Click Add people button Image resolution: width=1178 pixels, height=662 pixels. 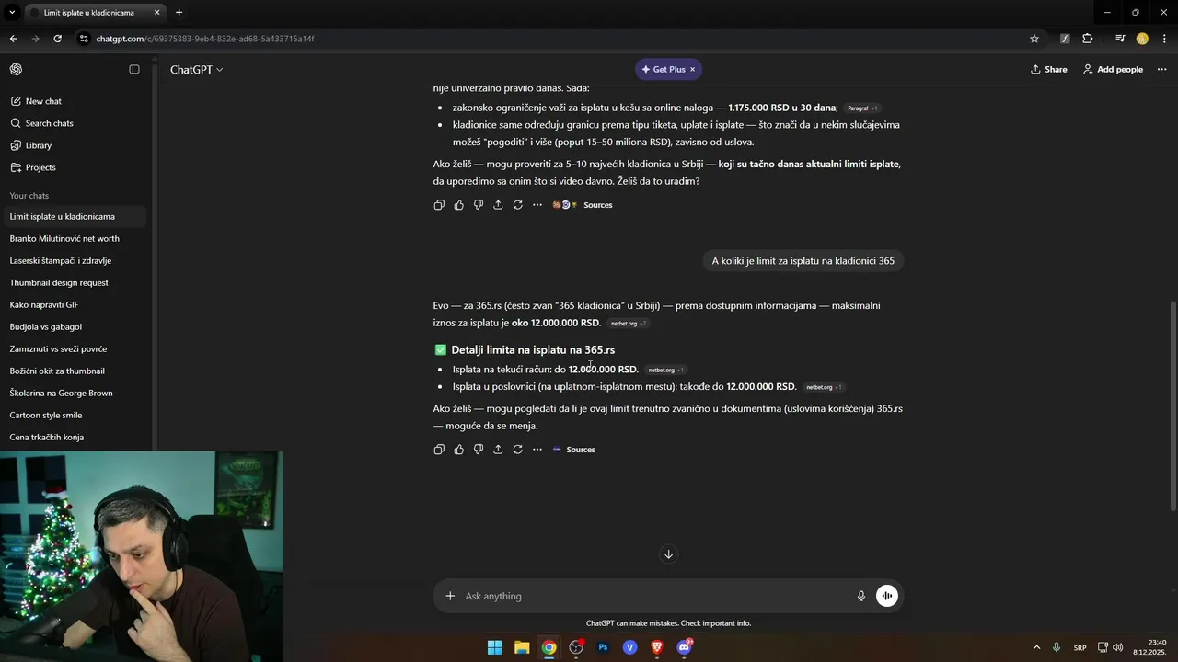1113,69
